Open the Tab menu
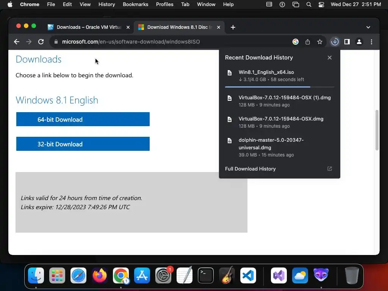 coord(185,5)
